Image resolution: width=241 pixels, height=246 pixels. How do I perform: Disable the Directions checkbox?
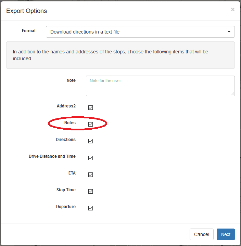pos(90,141)
